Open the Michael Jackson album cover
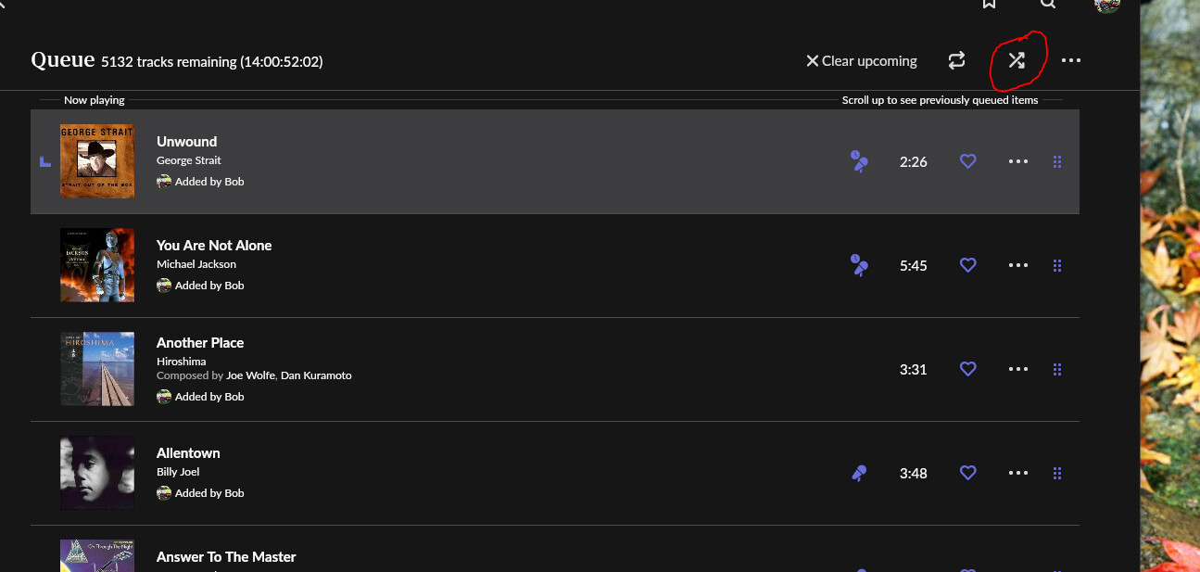 (x=97, y=265)
